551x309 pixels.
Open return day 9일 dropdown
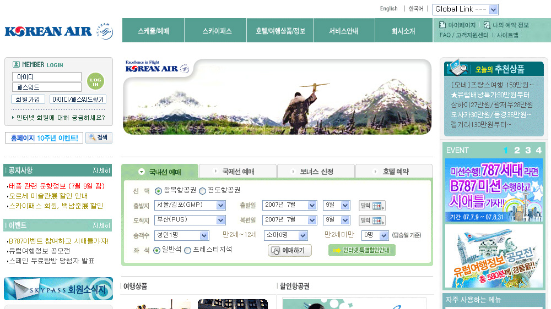click(x=336, y=220)
